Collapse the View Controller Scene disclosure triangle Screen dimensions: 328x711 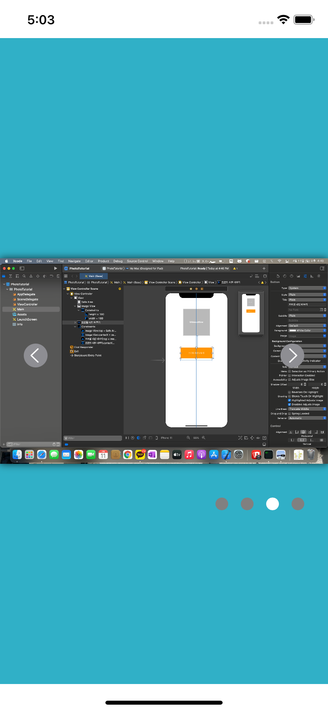pos(64,289)
